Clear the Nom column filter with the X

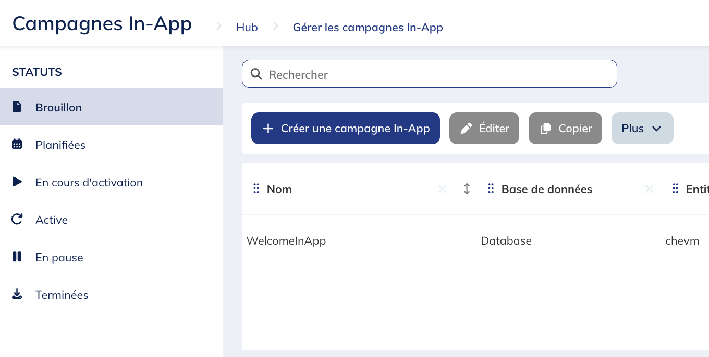tap(442, 189)
